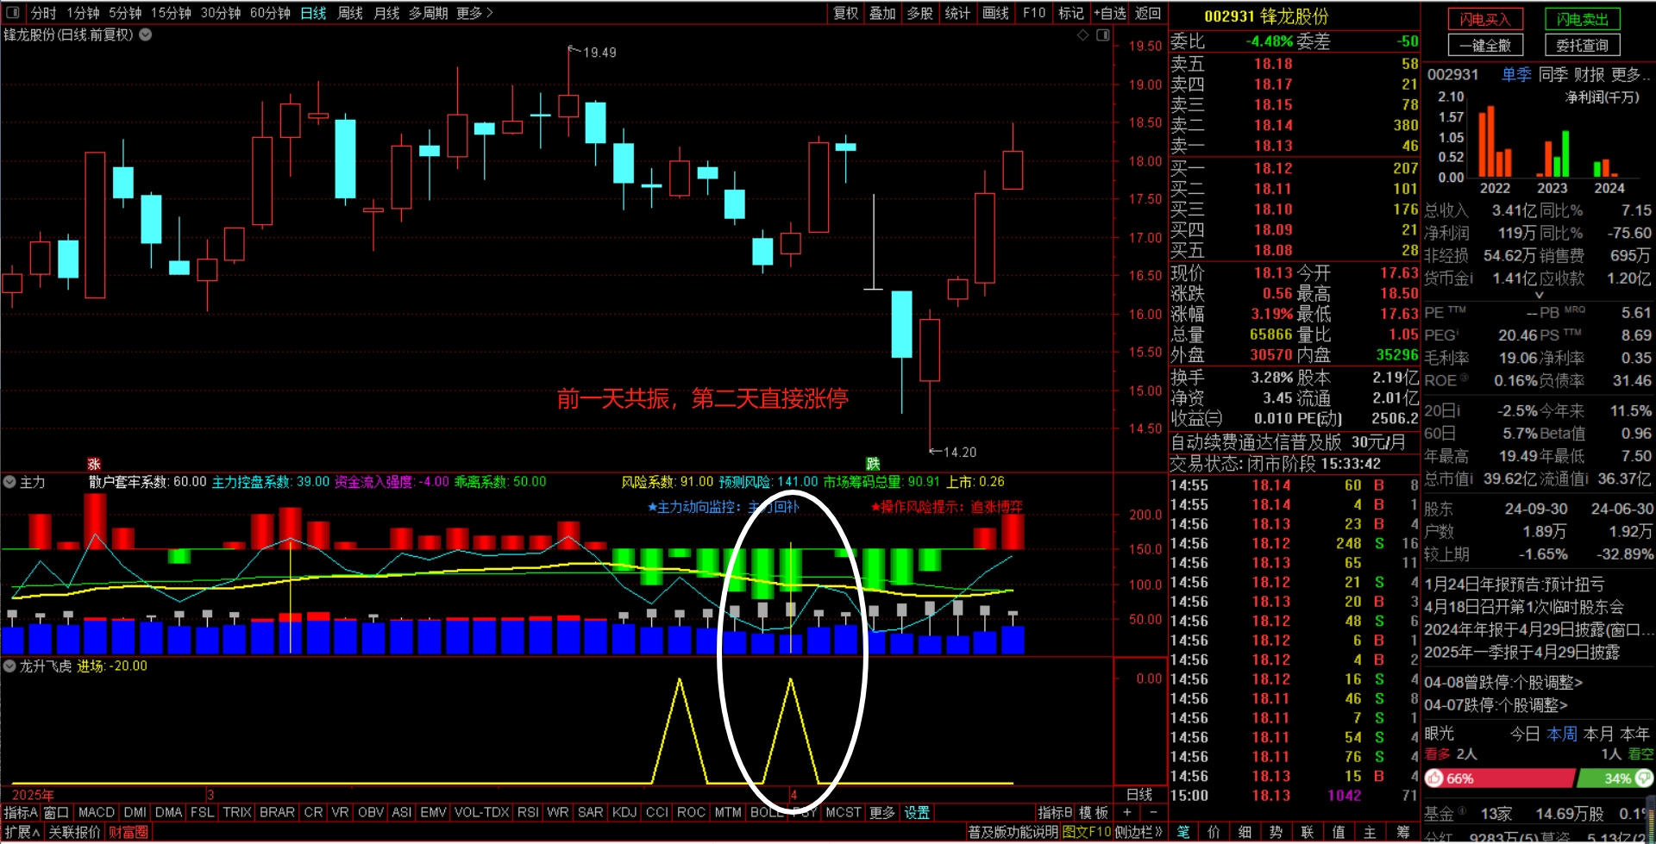Select the 笔 tick detail tab
This screenshot has width=1656, height=844.
point(1183,833)
